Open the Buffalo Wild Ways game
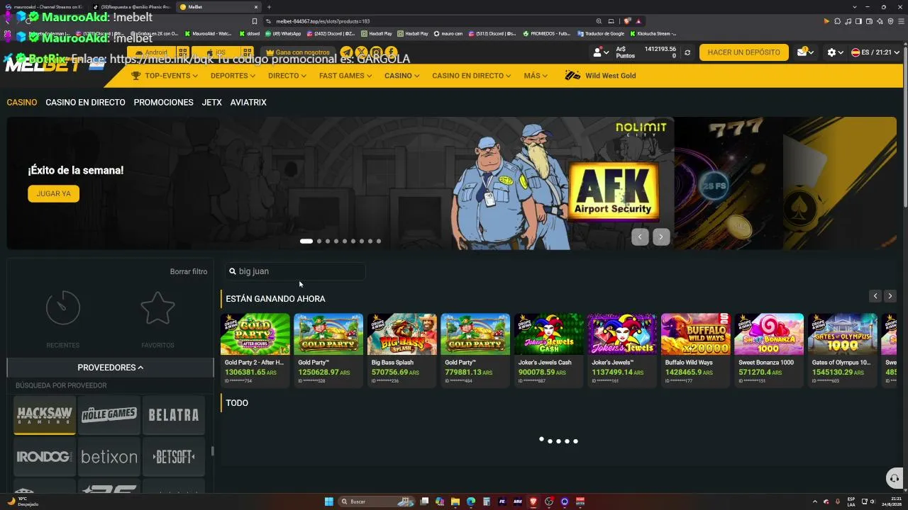 coord(696,351)
